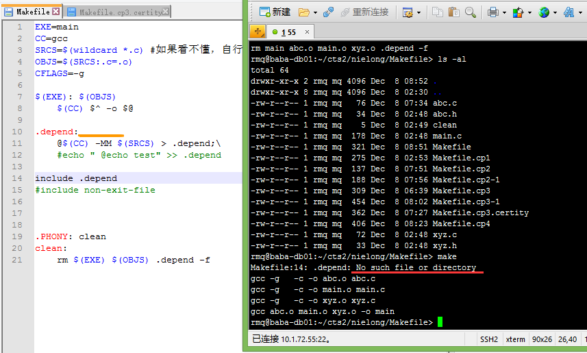The image size is (587, 353).
Task: Click the paste clipboard icon
Action: click(453, 12)
